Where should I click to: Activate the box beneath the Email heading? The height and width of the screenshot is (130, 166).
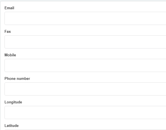point(85,18)
